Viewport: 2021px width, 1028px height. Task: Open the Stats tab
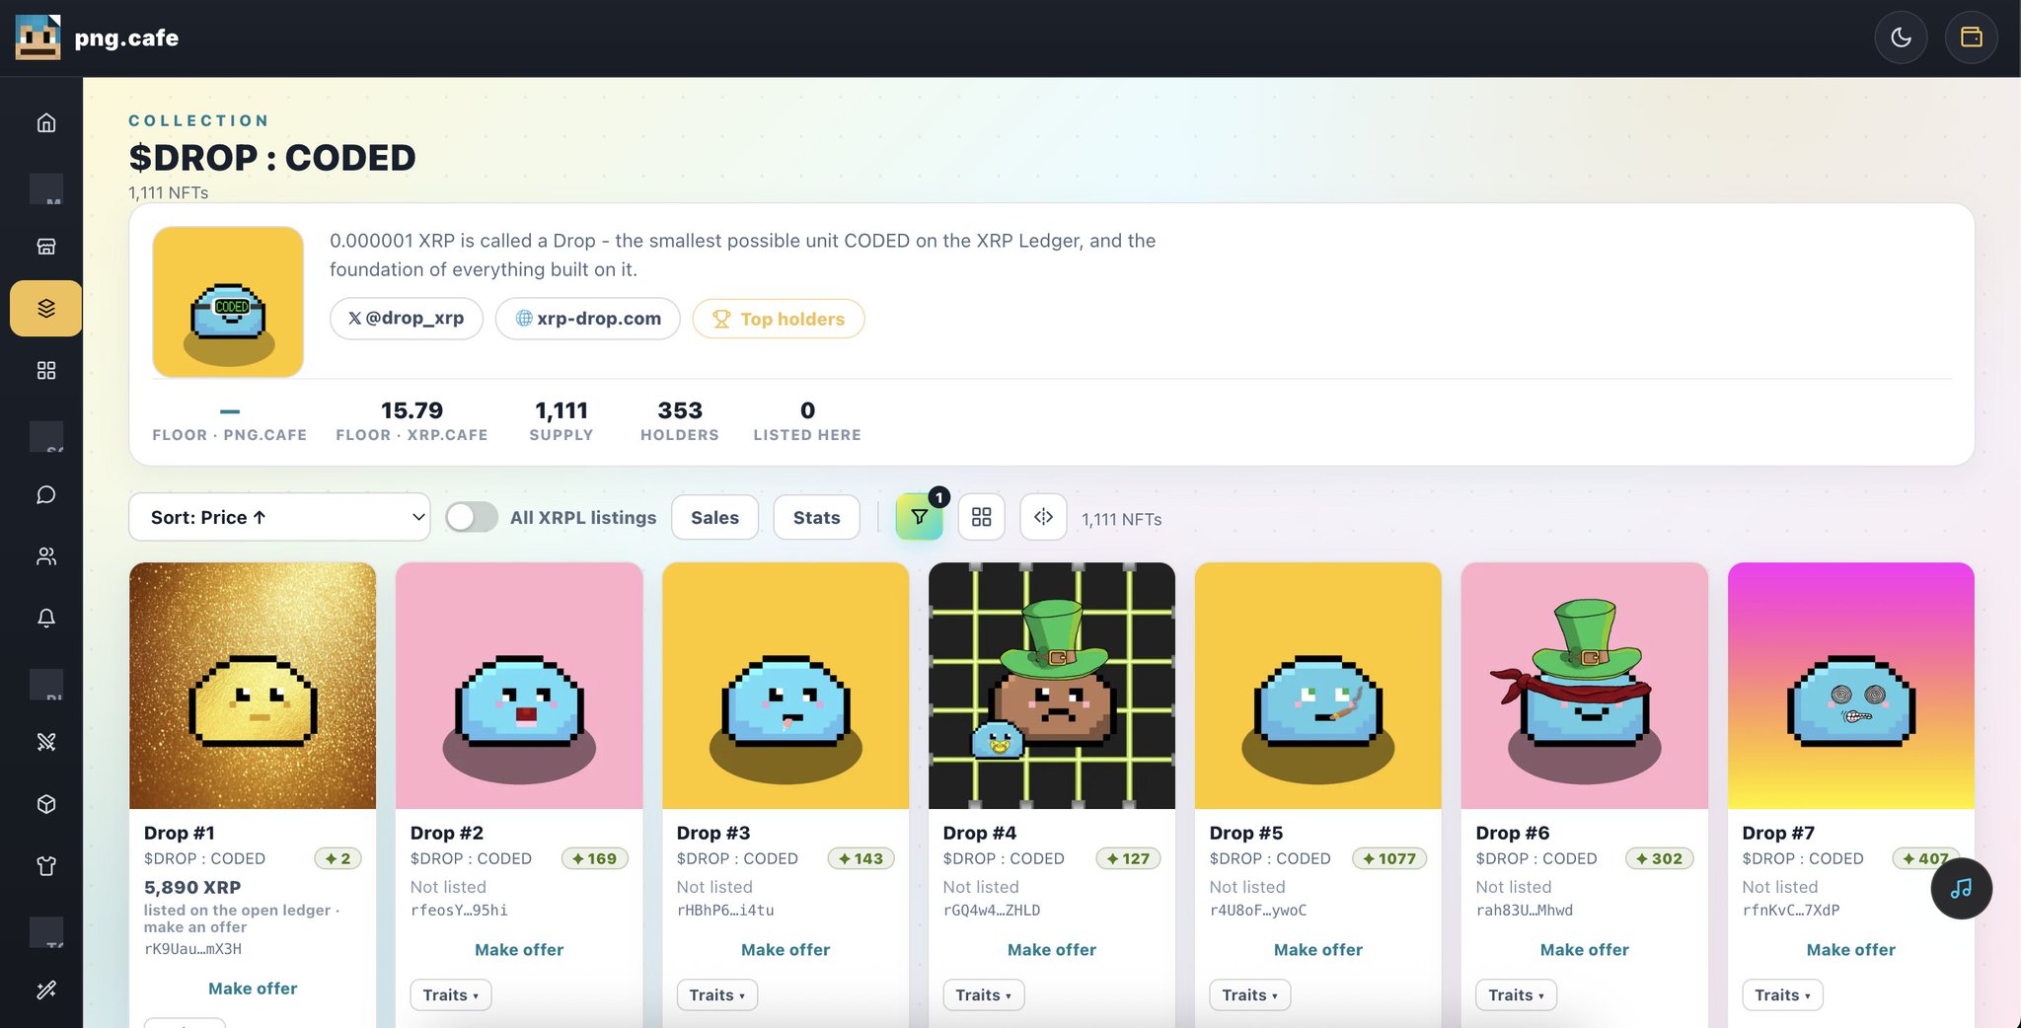pos(816,517)
